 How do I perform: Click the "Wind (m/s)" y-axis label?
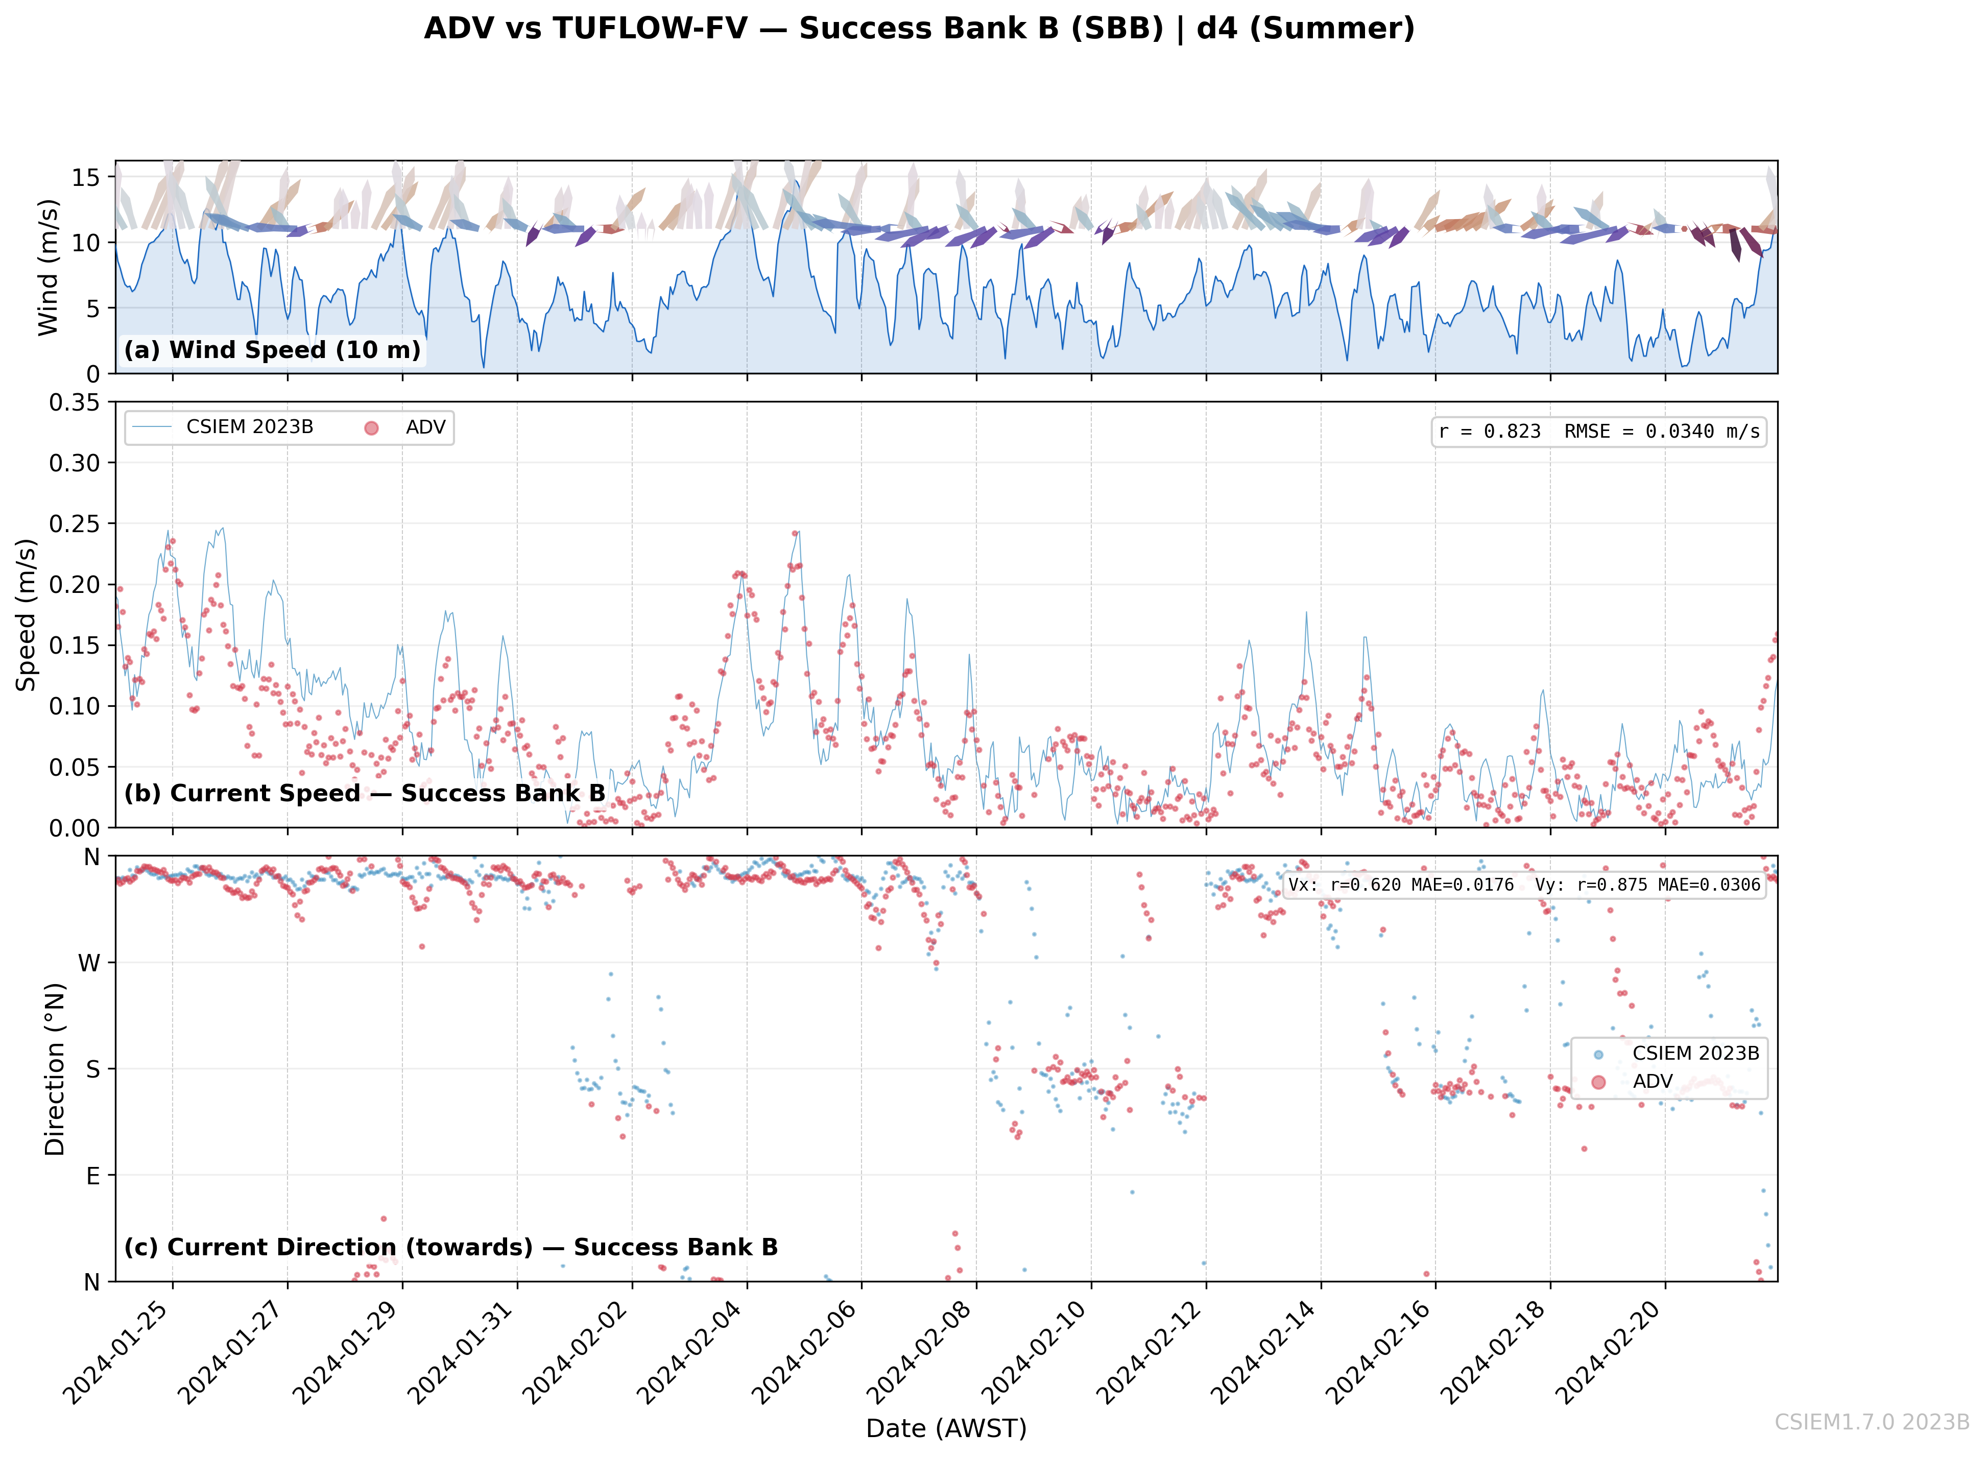47,267
